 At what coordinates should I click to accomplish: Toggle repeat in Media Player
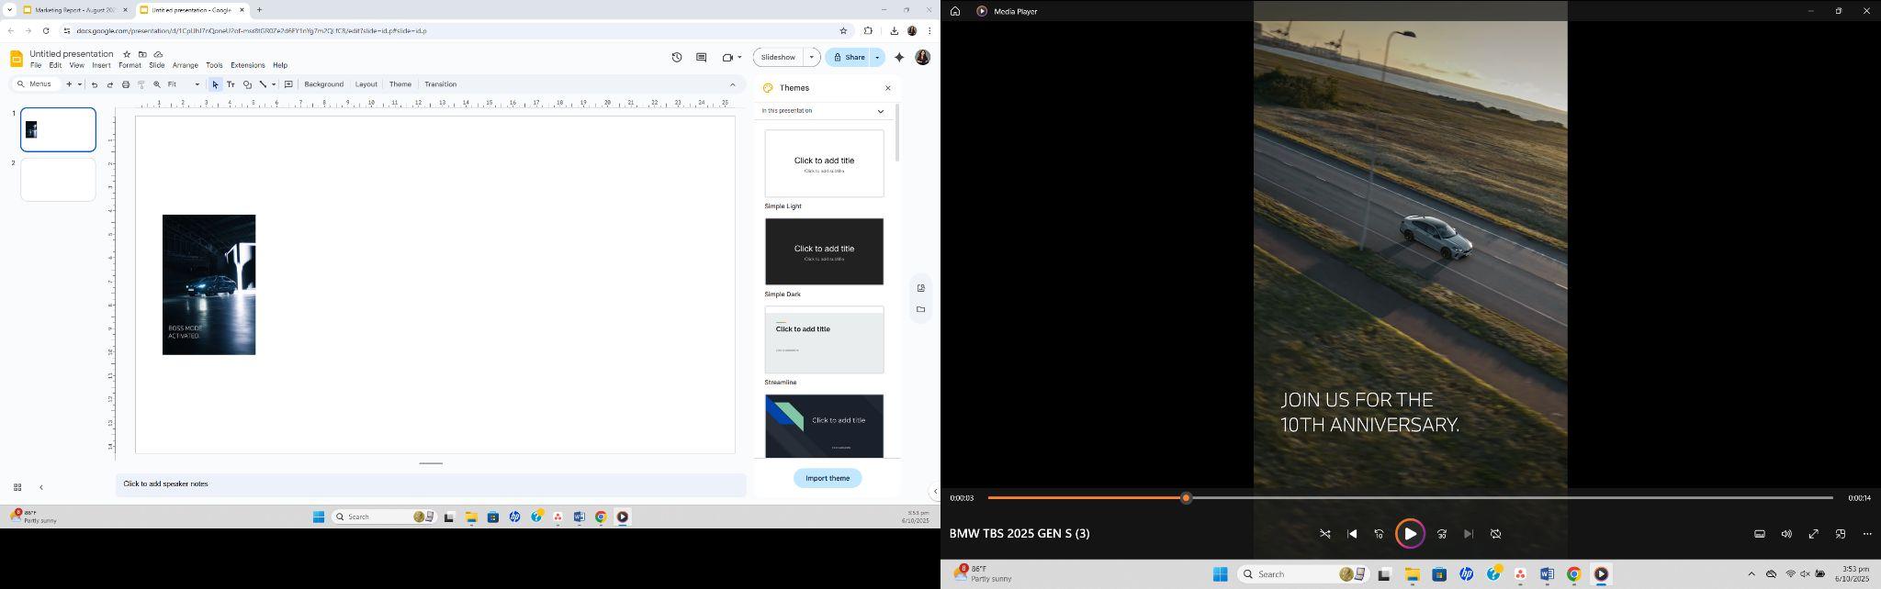coord(1495,534)
